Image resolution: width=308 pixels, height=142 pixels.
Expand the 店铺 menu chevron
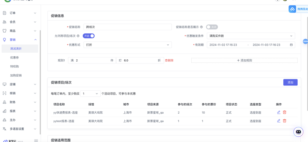(x=35, y=84)
